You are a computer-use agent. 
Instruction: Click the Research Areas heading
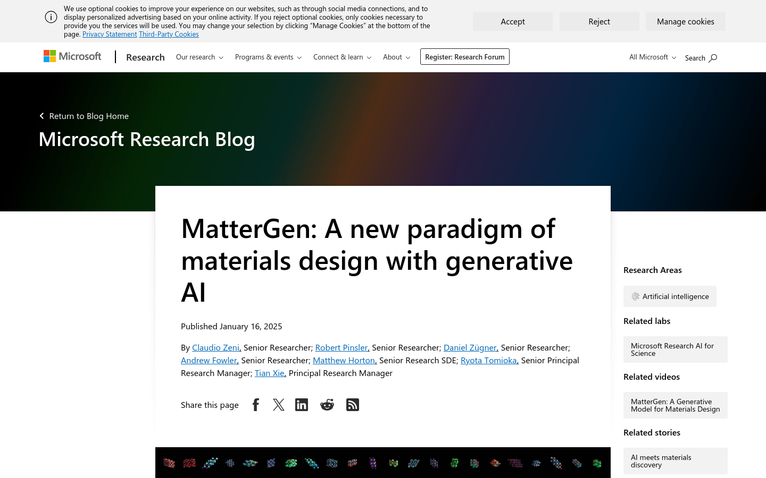[x=653, y=270]
